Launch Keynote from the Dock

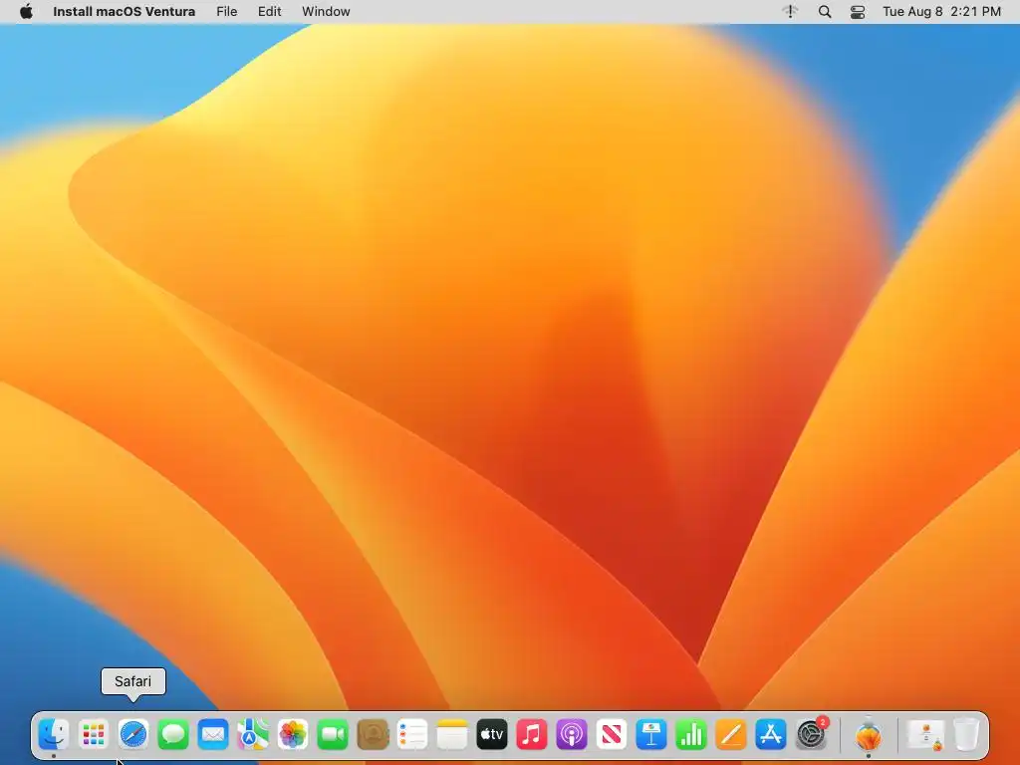click(651, 734)
